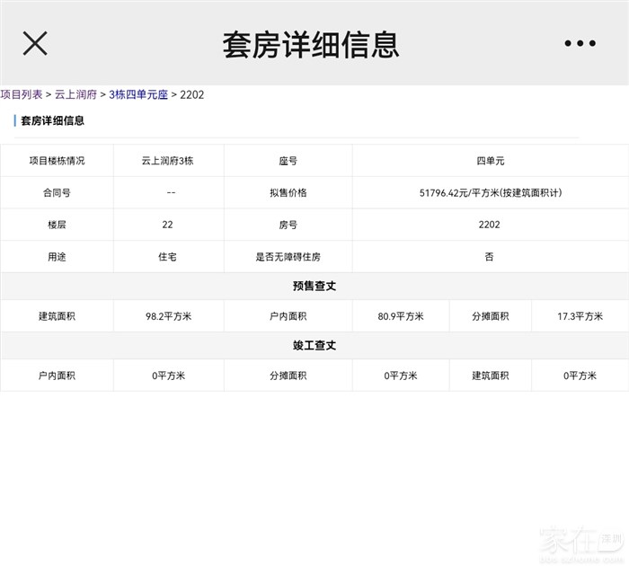This screenshot has height=566, width=629.
Task: Click the 四单元 seat number value
Action: tap(490, 161)
